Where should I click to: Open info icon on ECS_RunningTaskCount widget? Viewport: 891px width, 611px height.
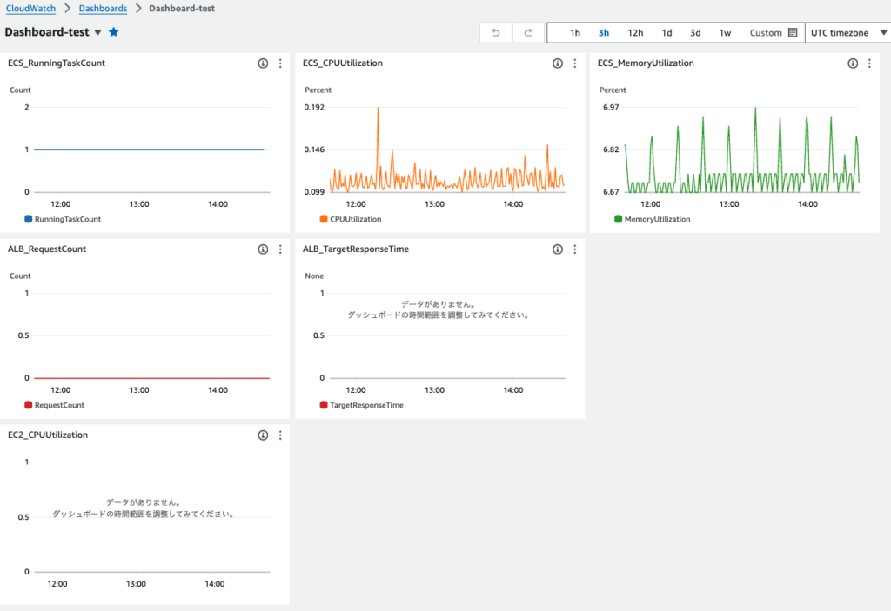[263, 63]
